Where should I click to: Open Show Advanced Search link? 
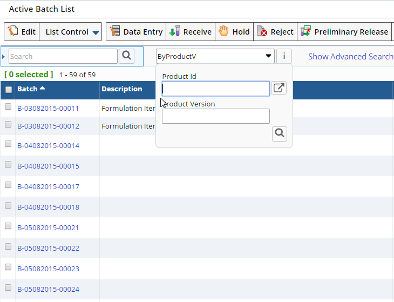pyautogui.click(x=350, y=57)
